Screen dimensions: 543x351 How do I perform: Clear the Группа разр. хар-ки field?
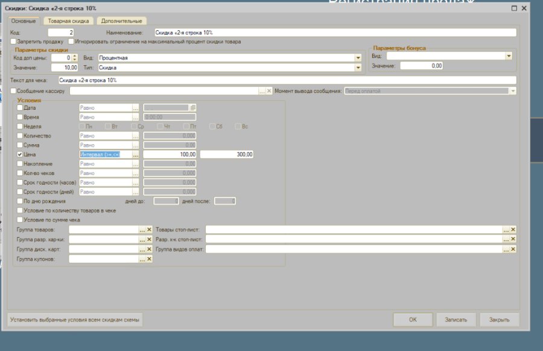[149, 239]
